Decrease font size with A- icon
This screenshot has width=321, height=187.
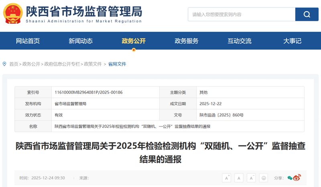click(x=251, y=178)
